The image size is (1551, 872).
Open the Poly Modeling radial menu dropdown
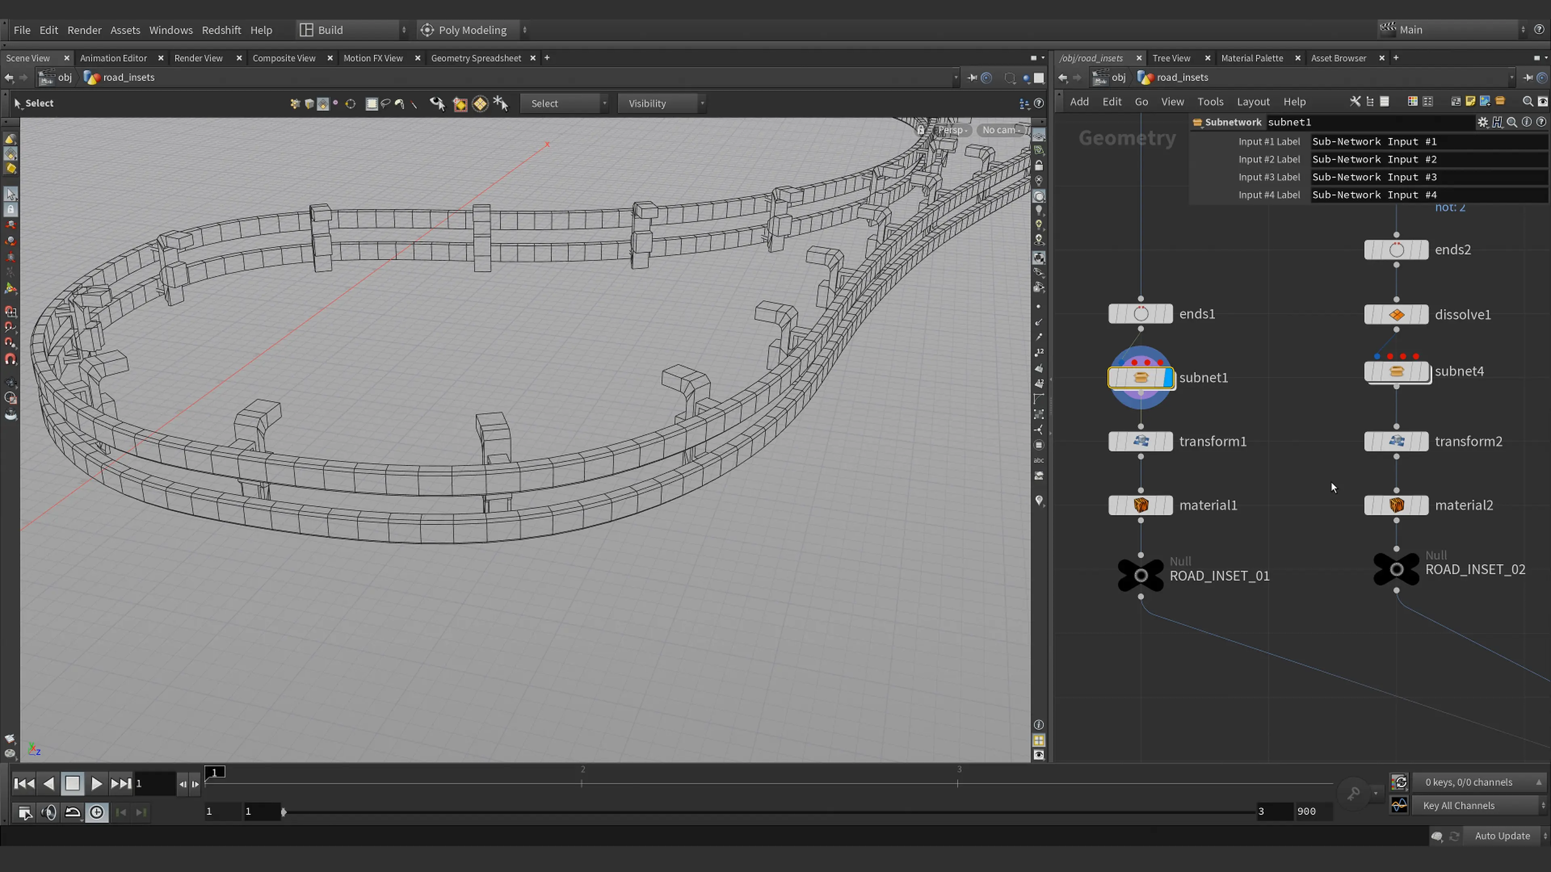click(473, 30)
